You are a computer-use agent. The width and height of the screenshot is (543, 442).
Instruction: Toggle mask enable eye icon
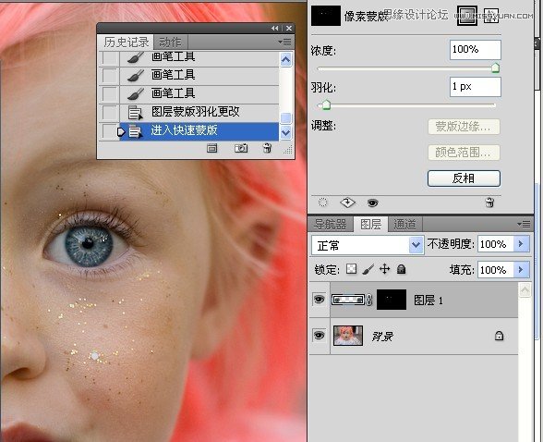[x=373, y=203]
